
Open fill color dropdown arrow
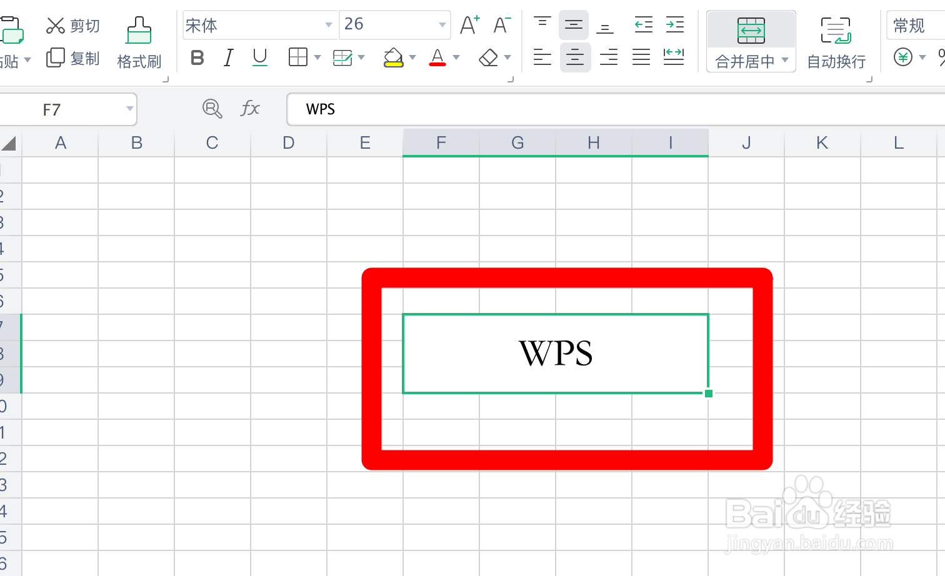click(412, 57)
